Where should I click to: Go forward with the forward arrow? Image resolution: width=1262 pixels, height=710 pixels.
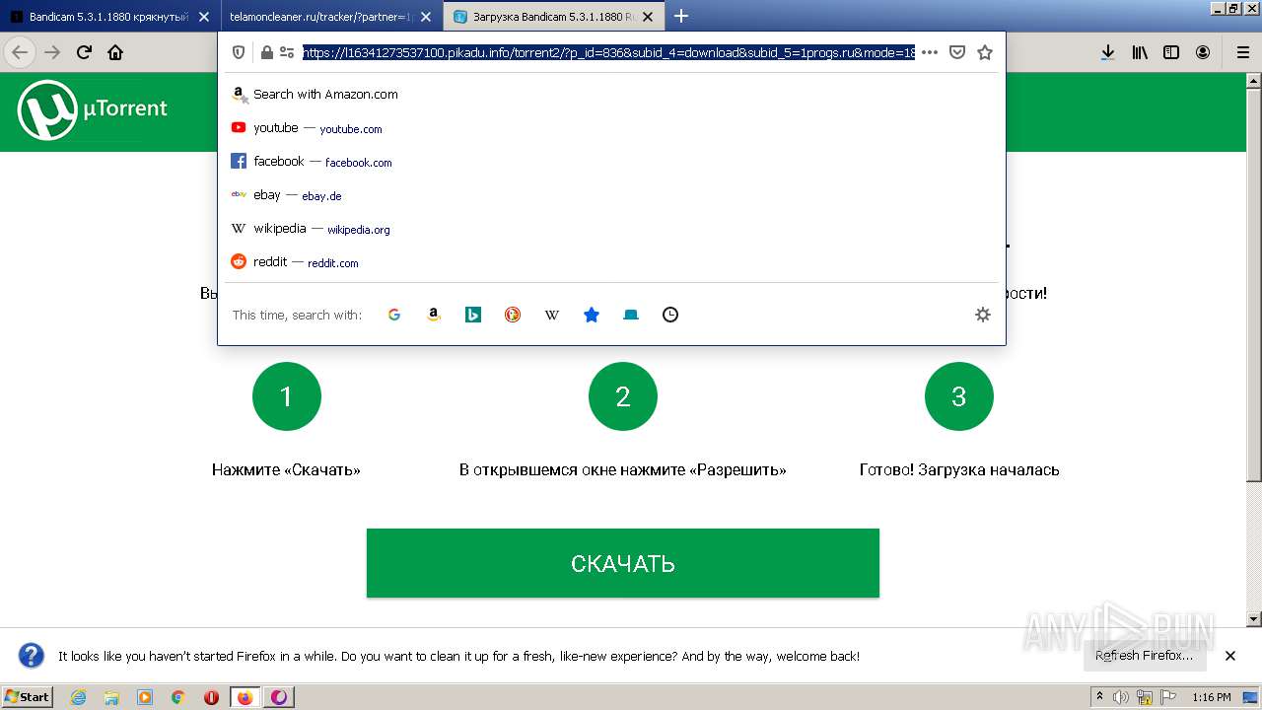click(52, 52)
